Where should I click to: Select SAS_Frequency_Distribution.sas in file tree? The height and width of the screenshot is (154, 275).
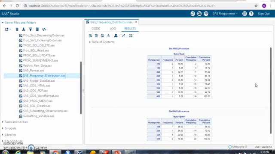tap(44, 76)
